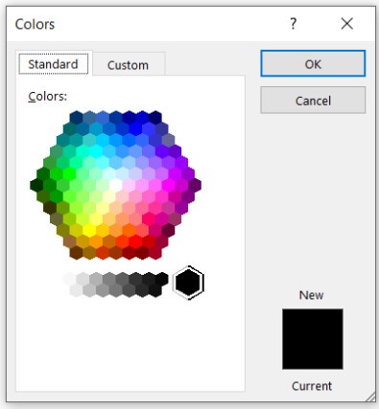Pick the dark purple rightmost hexagon
This screenshot has width=379, height=409.
195,185
